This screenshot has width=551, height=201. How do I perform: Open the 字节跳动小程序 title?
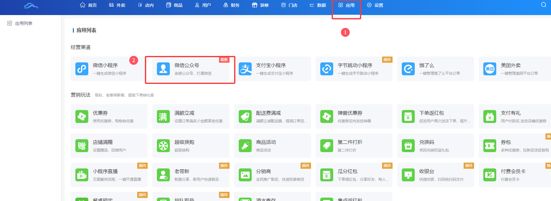355,65
